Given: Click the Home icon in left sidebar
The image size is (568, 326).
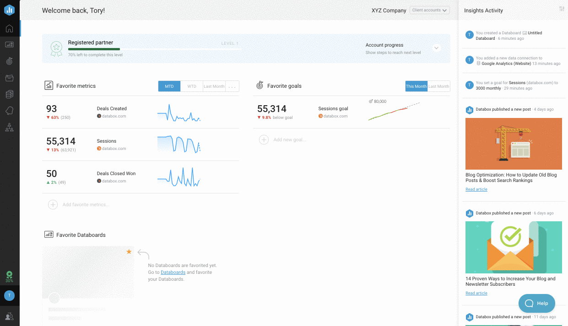Looking at the screenshot, I should pyautogui.click(x=9, y=29).
